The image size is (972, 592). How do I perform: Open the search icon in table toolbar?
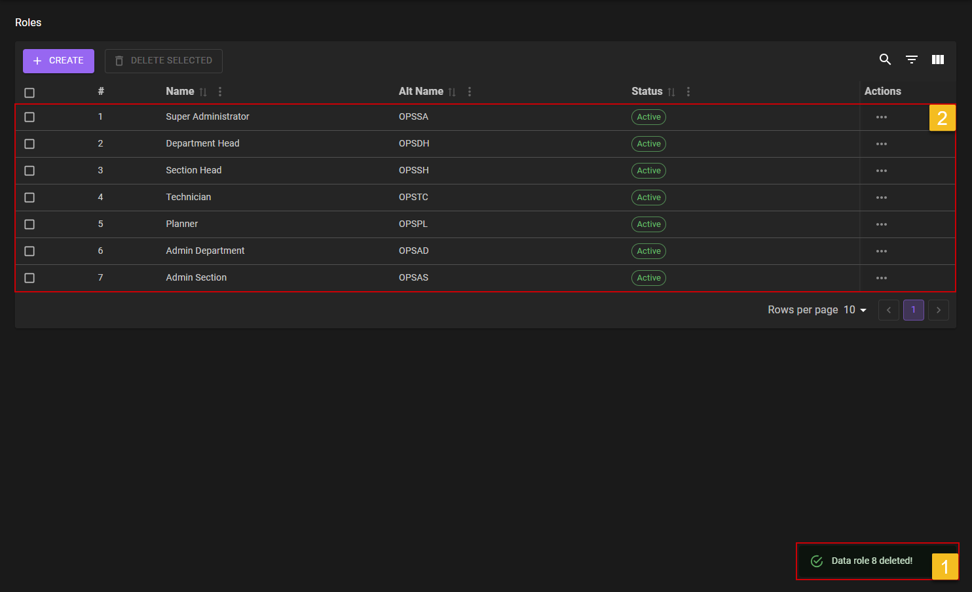tap(885, 60)
